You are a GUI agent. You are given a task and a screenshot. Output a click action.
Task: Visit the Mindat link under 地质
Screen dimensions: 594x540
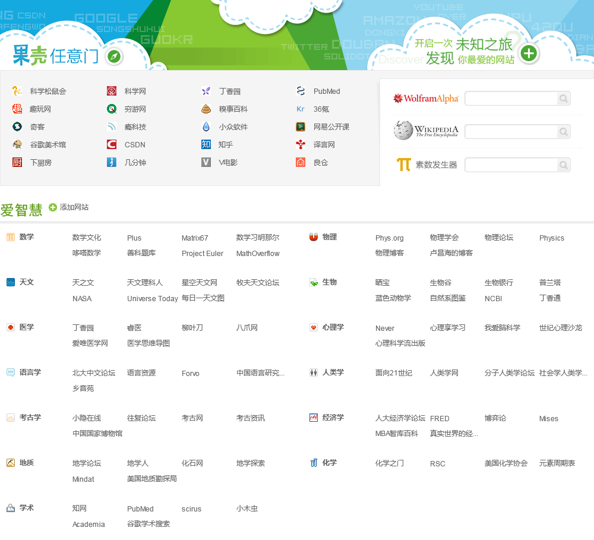[x=83, y=479]
